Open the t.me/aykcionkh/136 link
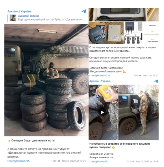Screen dimensions: 164x167 (x=100, y=75)
